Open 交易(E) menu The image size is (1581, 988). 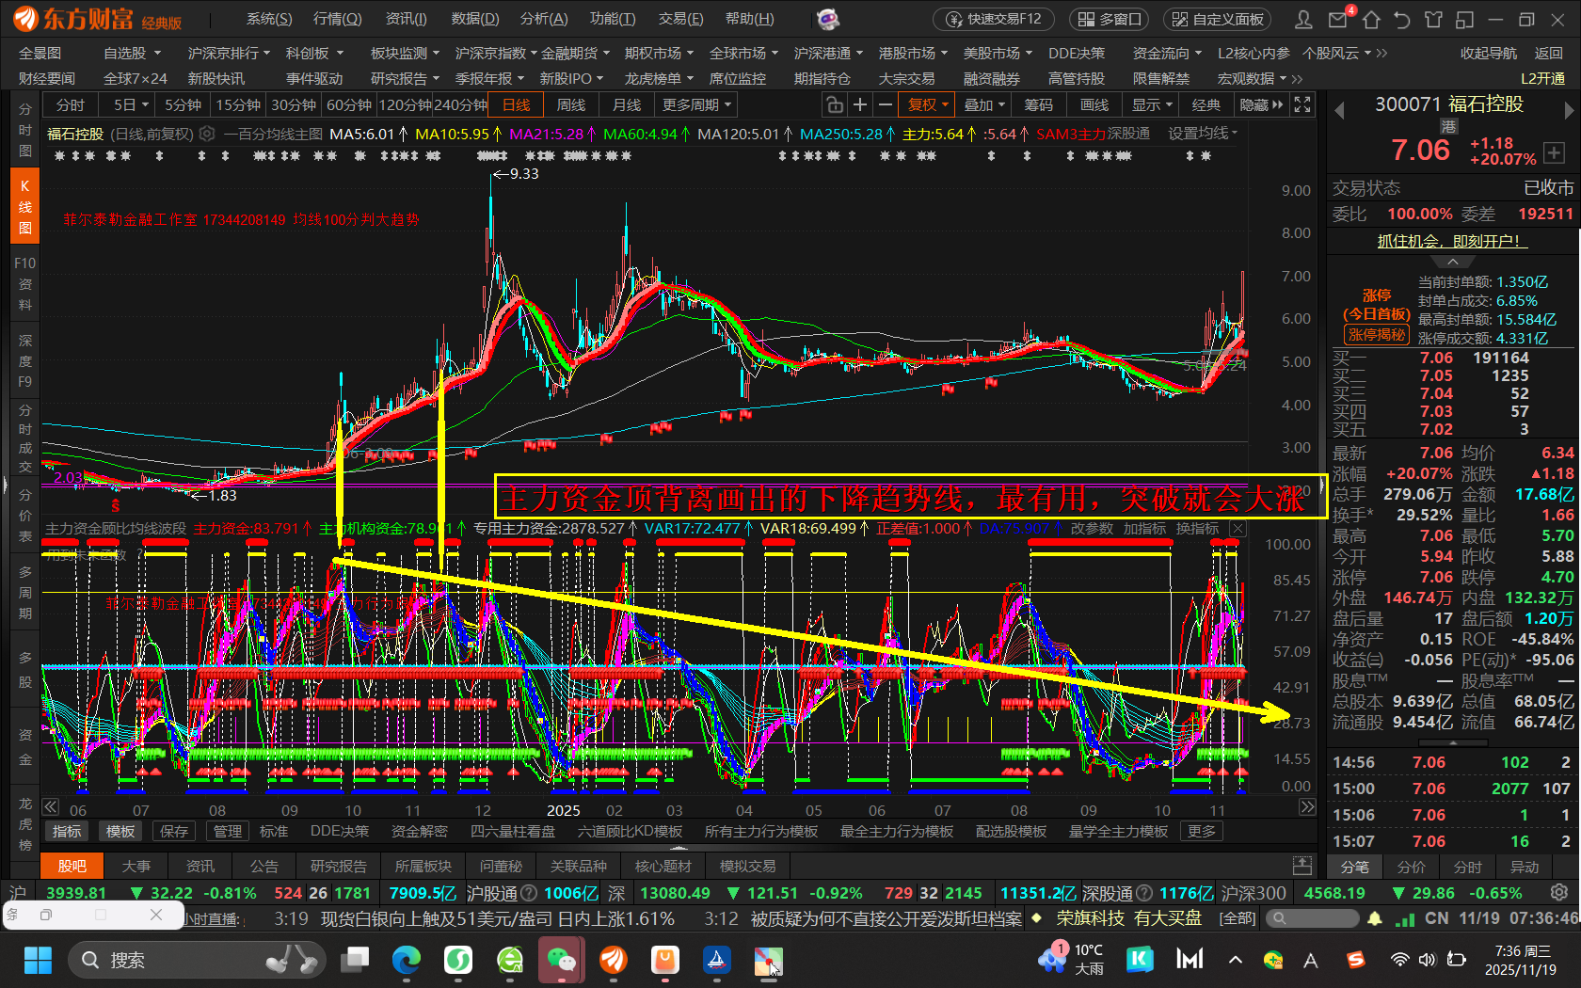tap(680, 19)
